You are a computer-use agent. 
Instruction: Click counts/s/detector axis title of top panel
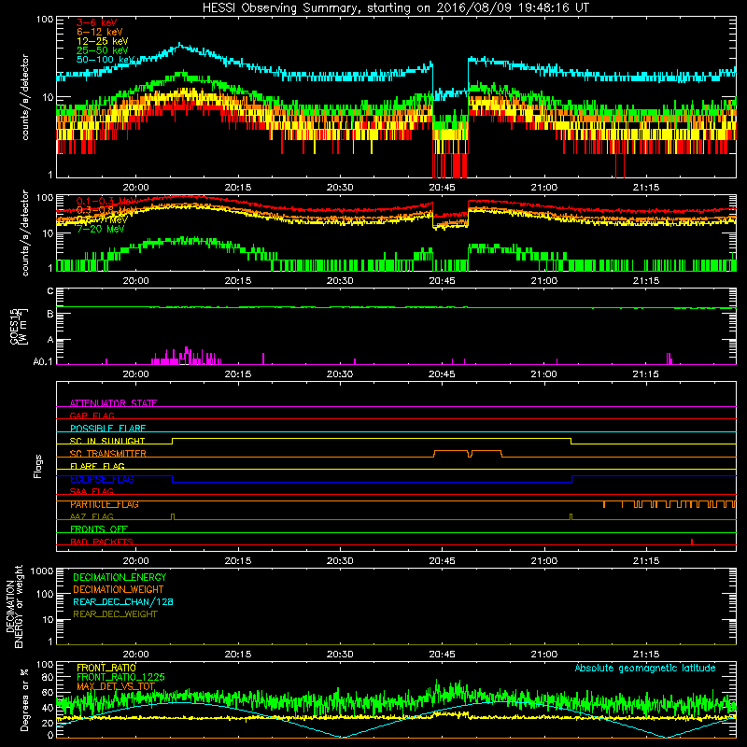pyautogui.click(x=24, y=97)
